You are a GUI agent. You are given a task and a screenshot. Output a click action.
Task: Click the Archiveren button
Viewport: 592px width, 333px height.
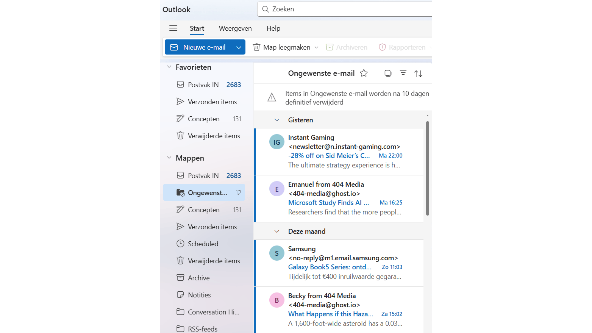(x=347, y=47)
